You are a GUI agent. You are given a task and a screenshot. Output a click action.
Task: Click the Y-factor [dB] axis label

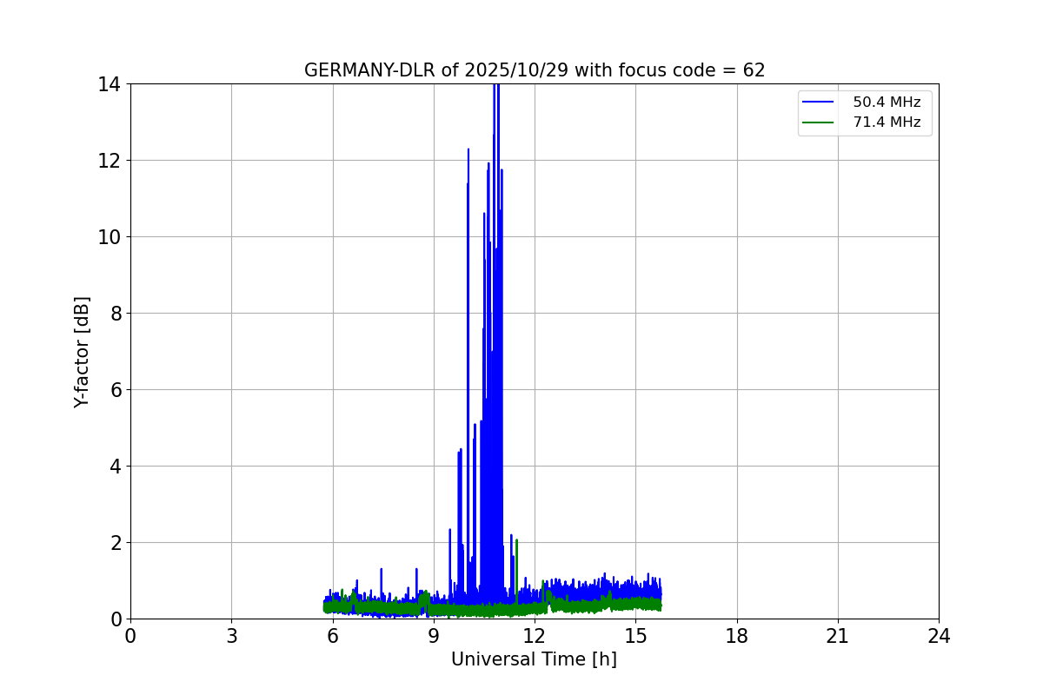[x=82, y=352]
